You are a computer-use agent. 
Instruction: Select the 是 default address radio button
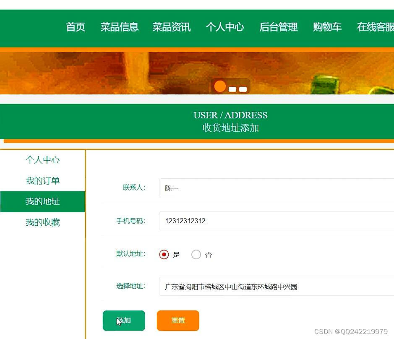(x=164, y=254)
